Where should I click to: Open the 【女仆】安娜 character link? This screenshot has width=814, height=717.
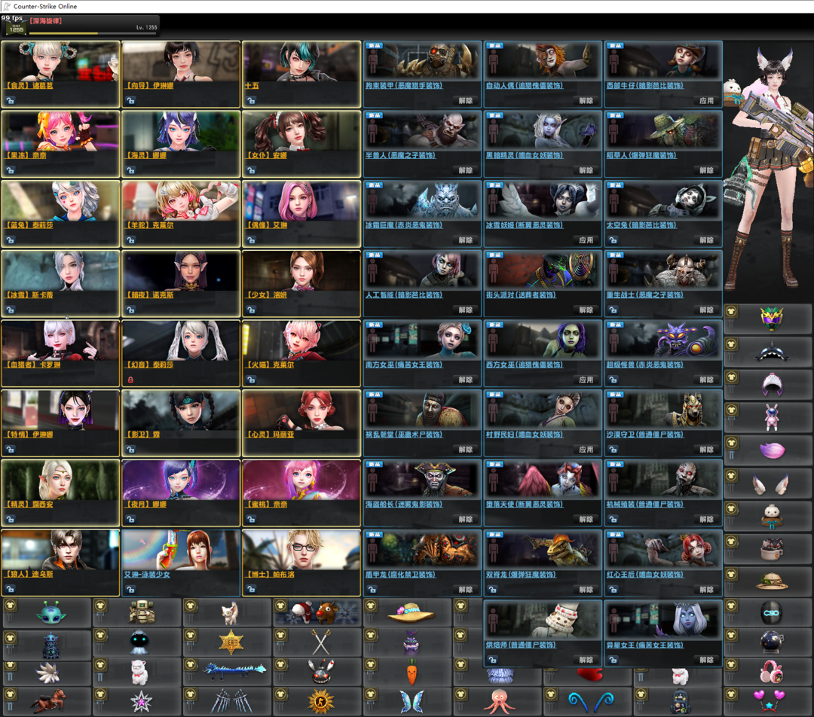coord(266,155)
